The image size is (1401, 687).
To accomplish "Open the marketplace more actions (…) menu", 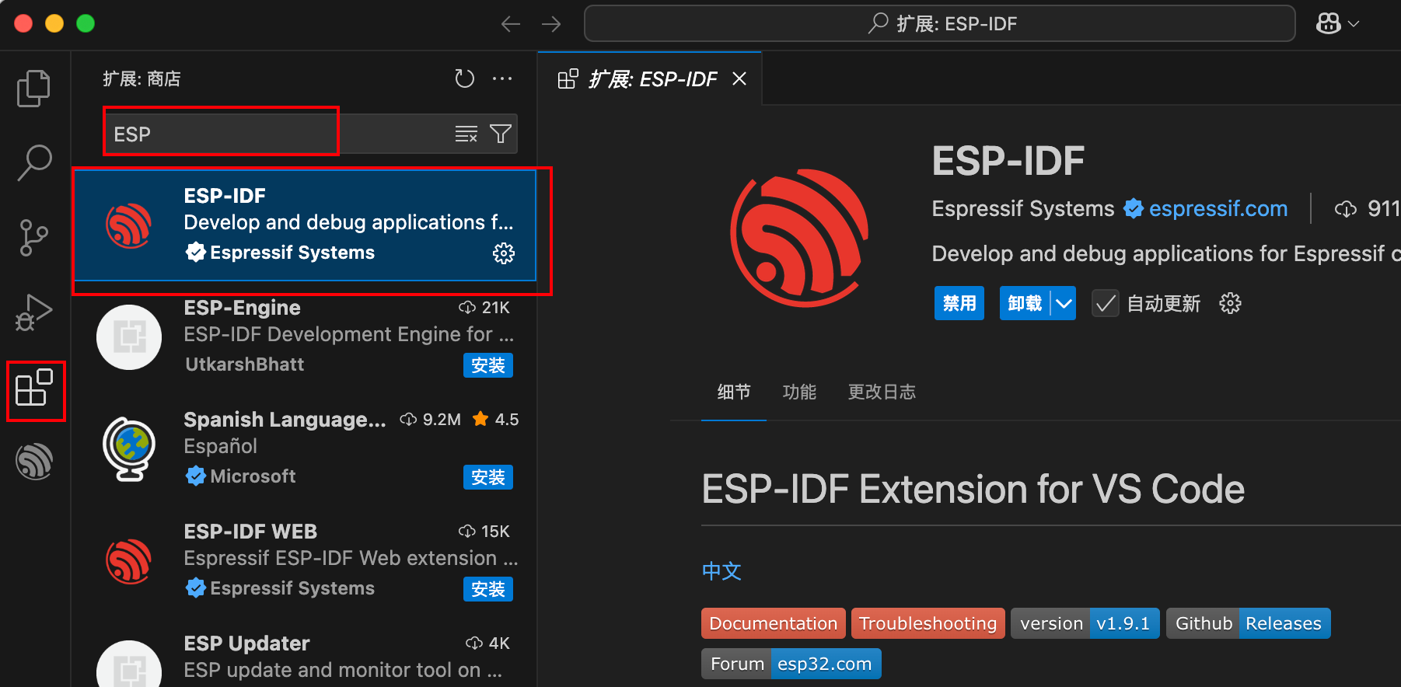I will [502, 78].
